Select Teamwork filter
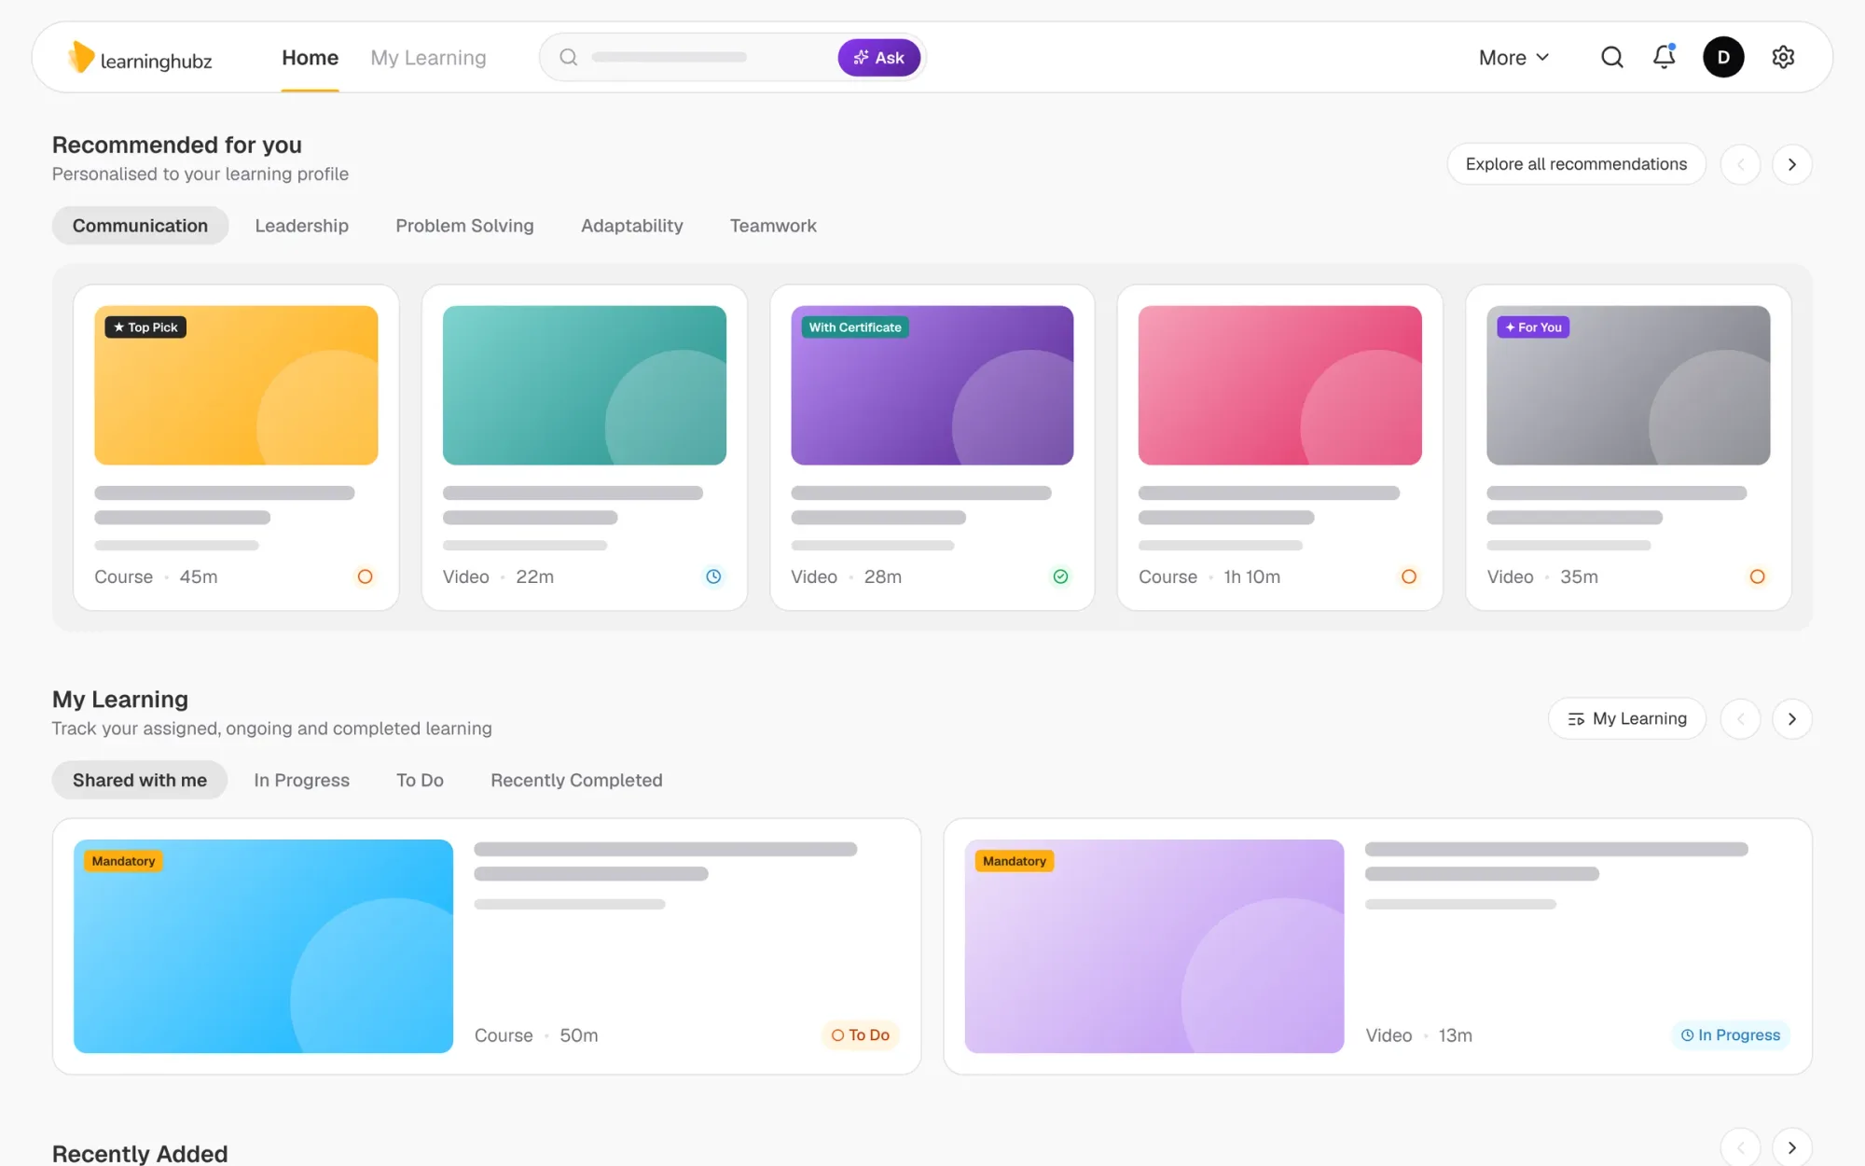The width and height of the screenshot is (1865, 1166). pos(773,226)
